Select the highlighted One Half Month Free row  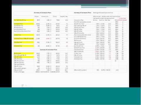(x=24, y=20)
